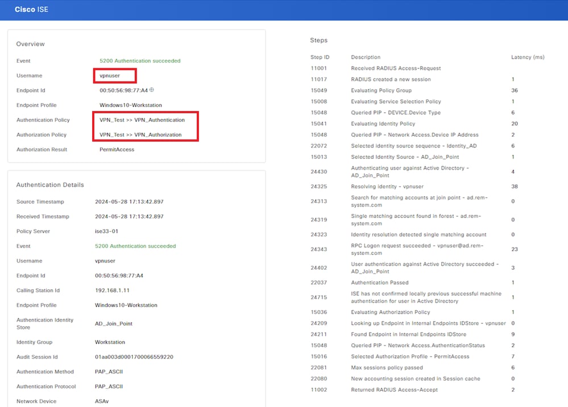Click the 'Authentication Details' section heading
Image resolution: width=568 pixels, height=407 pixels.
point(50,184)
